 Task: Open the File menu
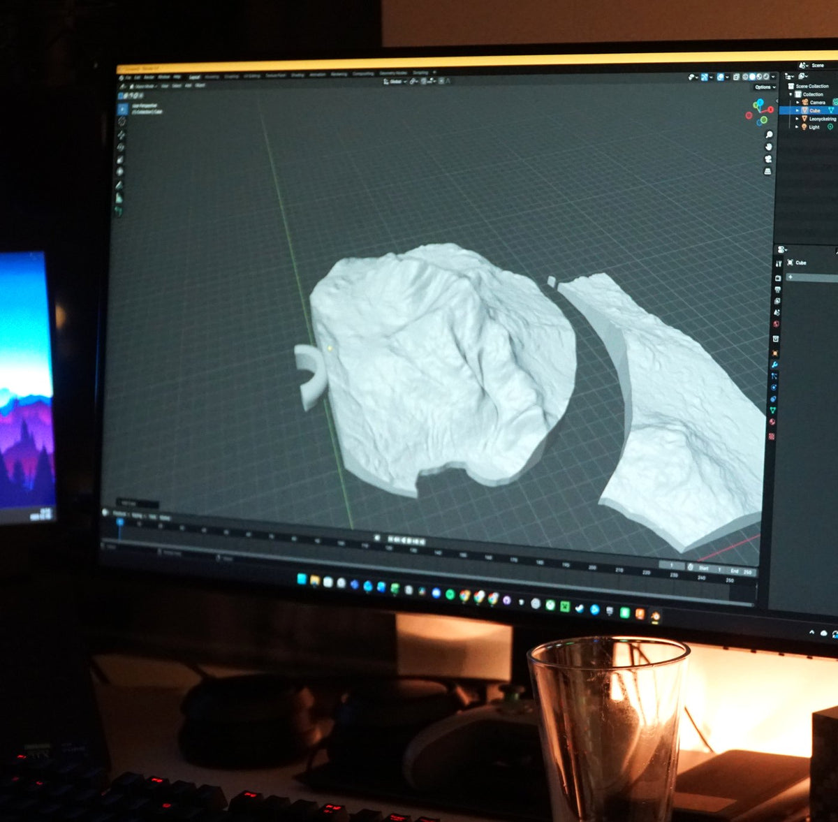pos(128,78)
